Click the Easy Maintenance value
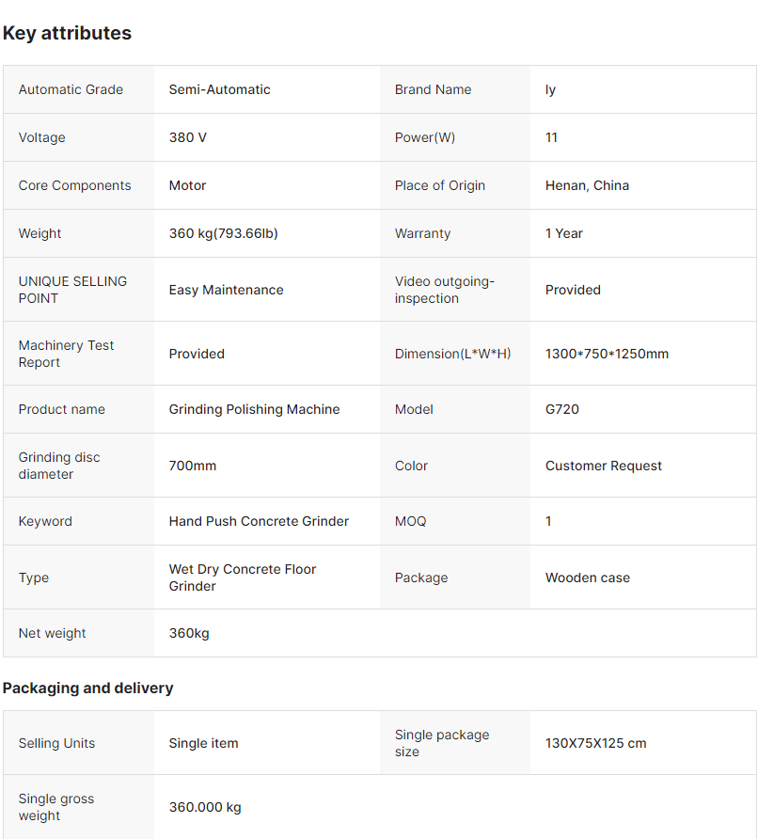The image size is (758, 839). tap(226, 290)
